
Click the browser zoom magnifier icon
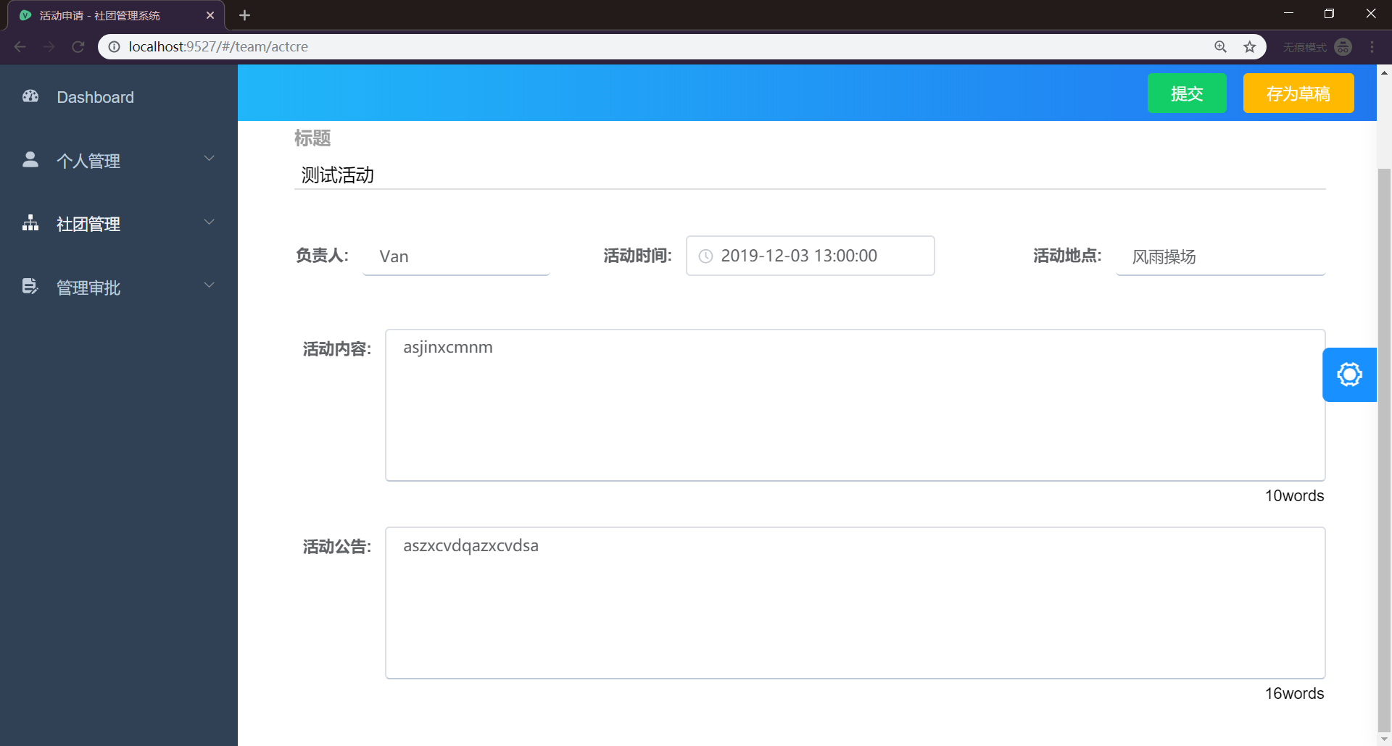click(1221, 46)
